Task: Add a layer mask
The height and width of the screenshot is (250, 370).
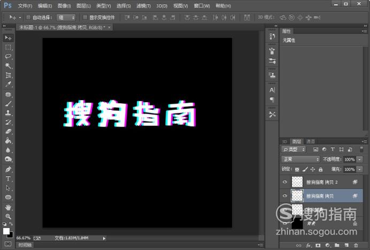Action: pos(318,245)
